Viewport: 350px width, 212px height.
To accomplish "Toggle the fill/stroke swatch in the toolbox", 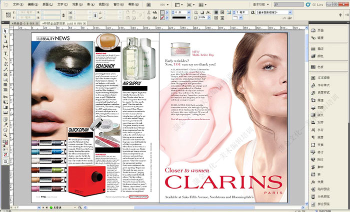I will (x=5, y=142).
